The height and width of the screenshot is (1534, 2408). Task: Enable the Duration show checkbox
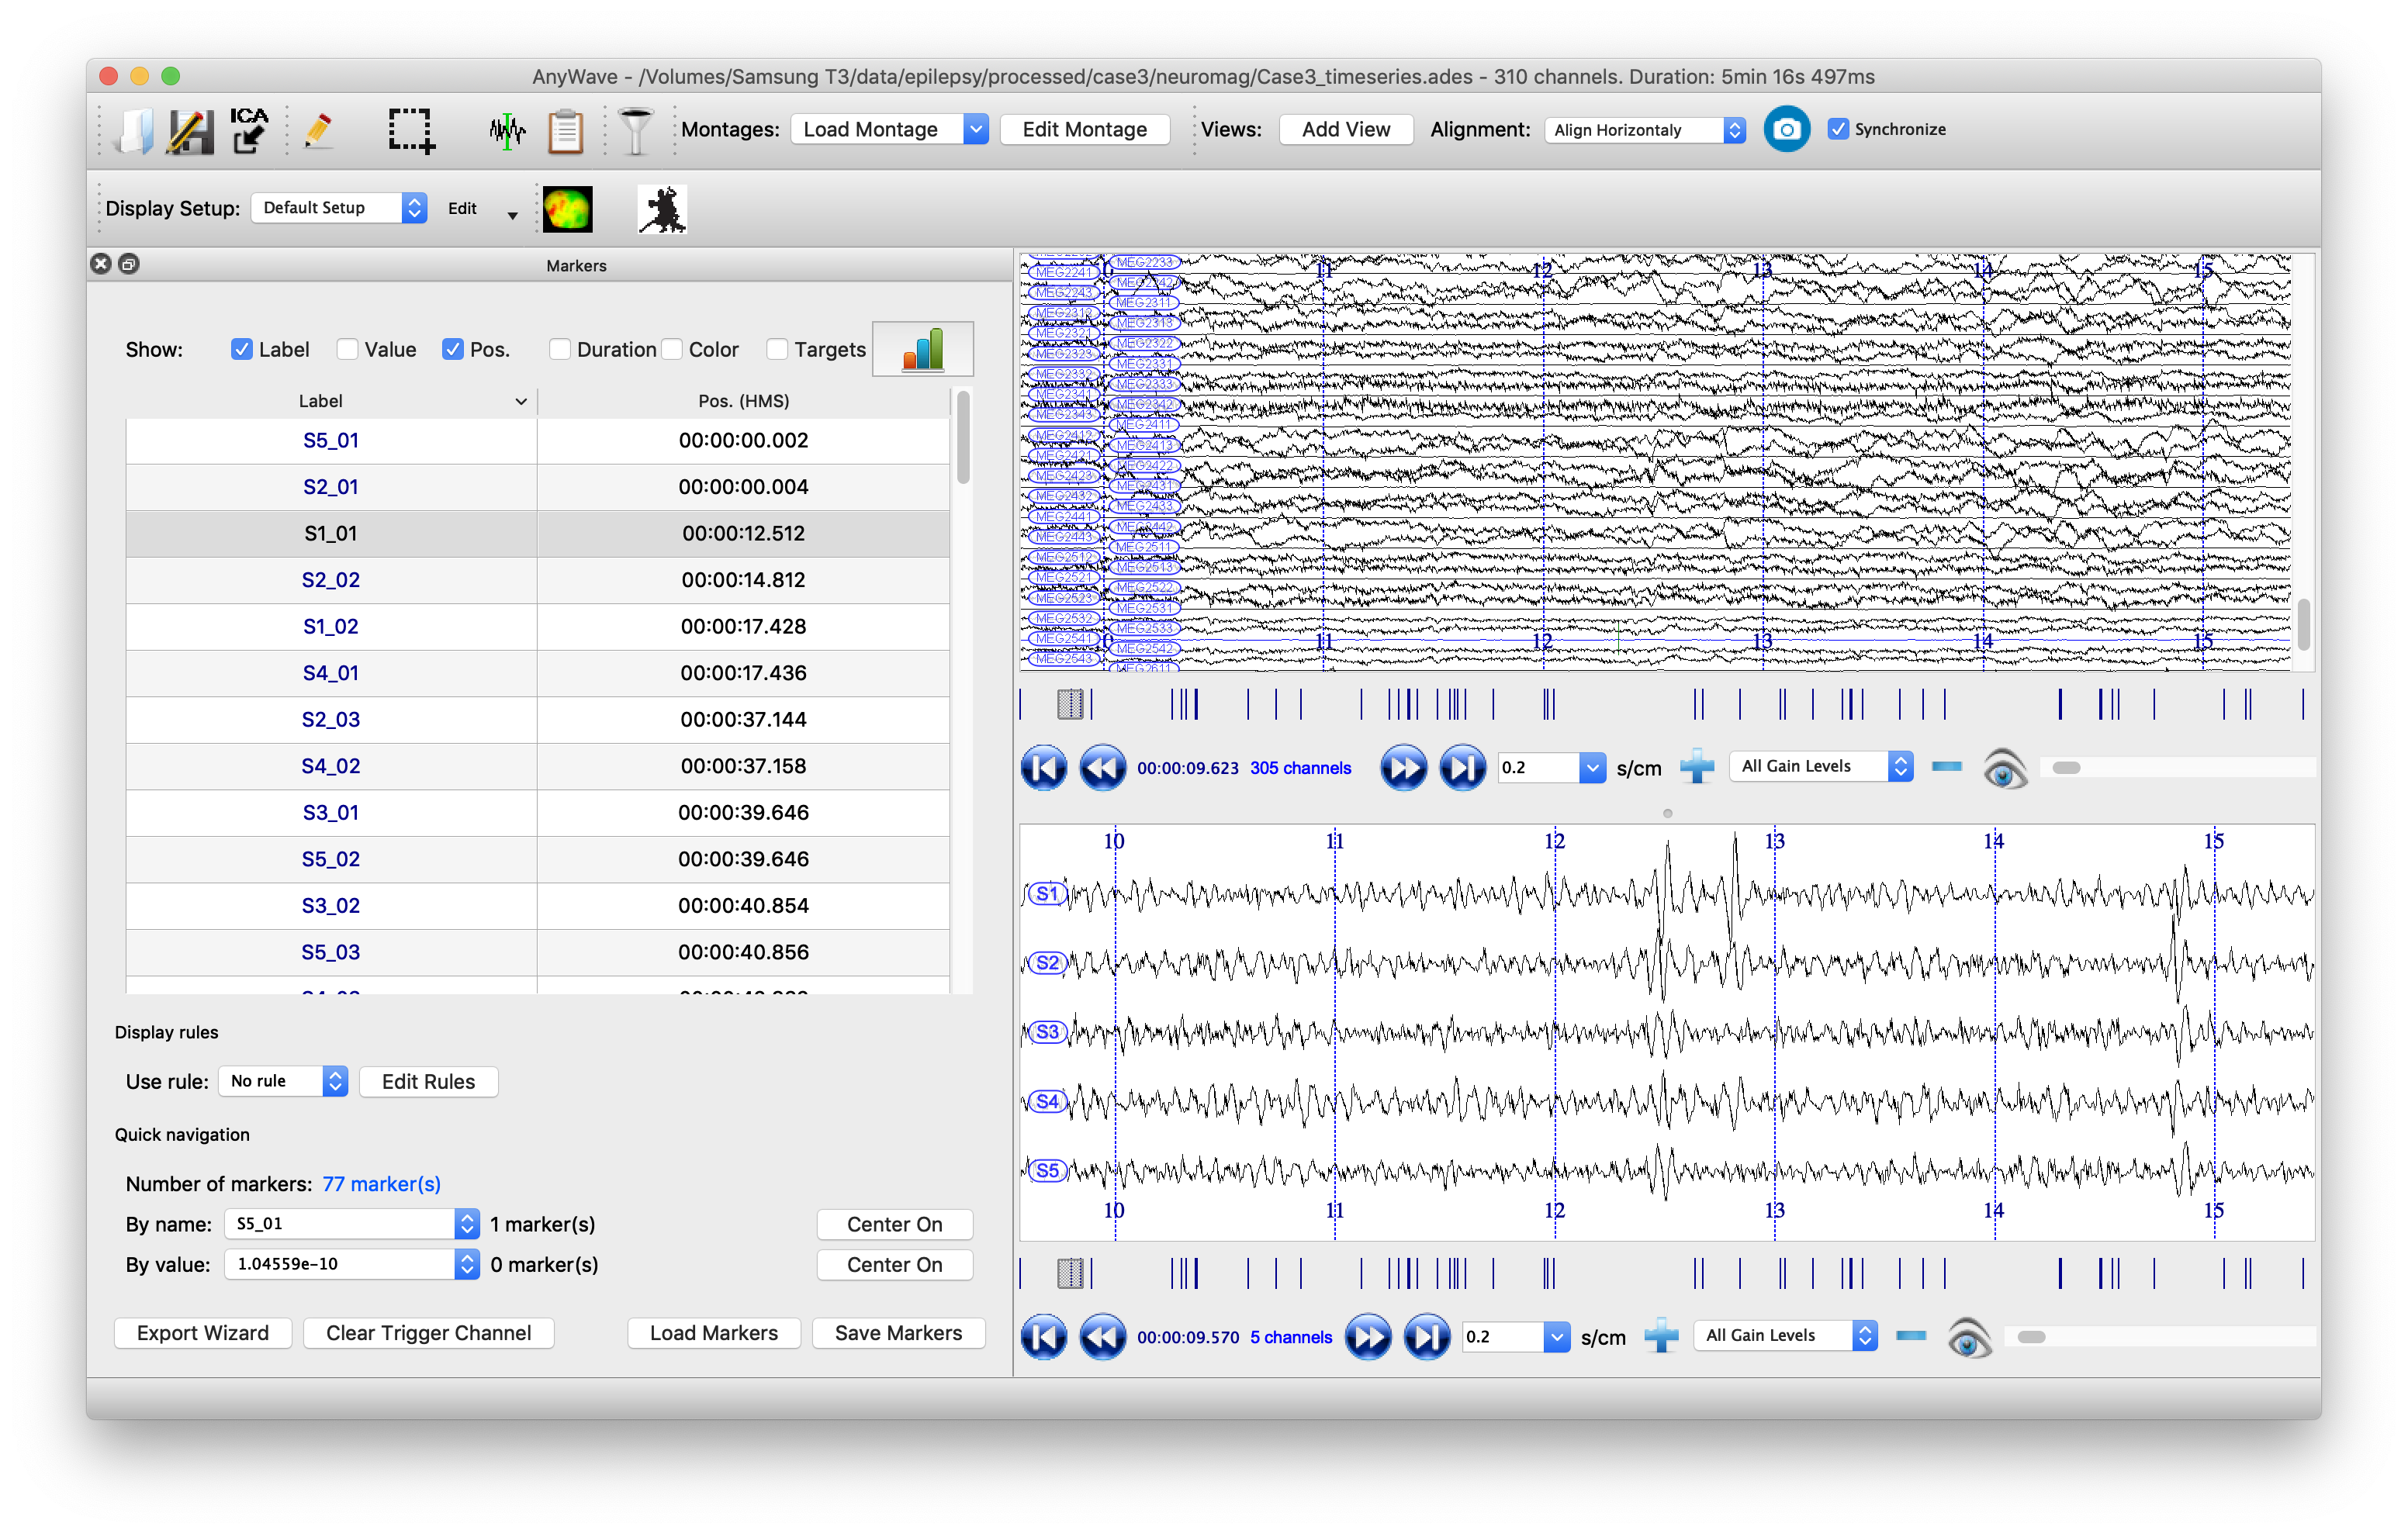click(559, 349)
